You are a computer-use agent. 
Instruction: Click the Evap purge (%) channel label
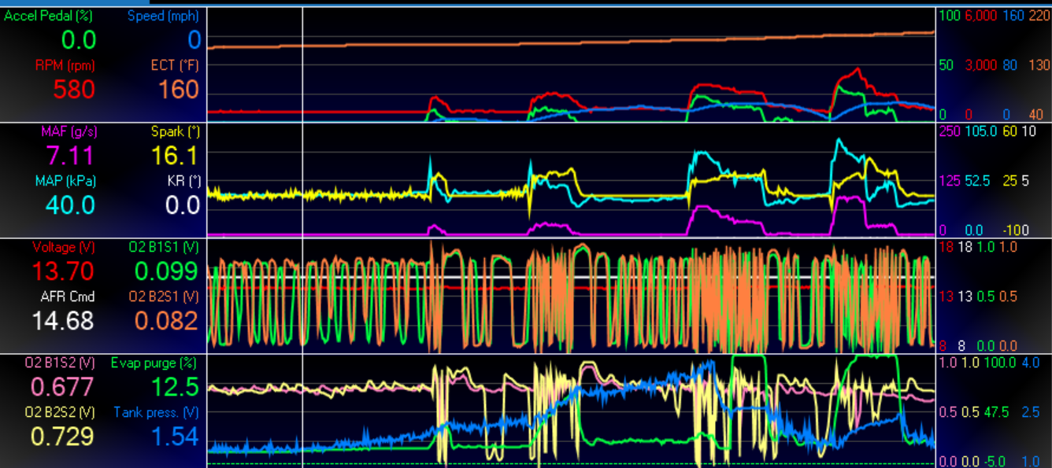pos(154,363)
